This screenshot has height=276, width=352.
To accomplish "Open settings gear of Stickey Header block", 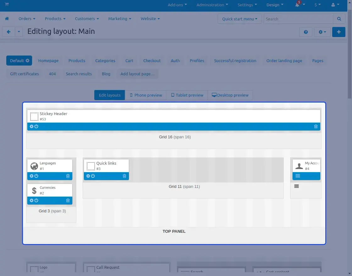I will pyautogui.click(x=31, y=126).
